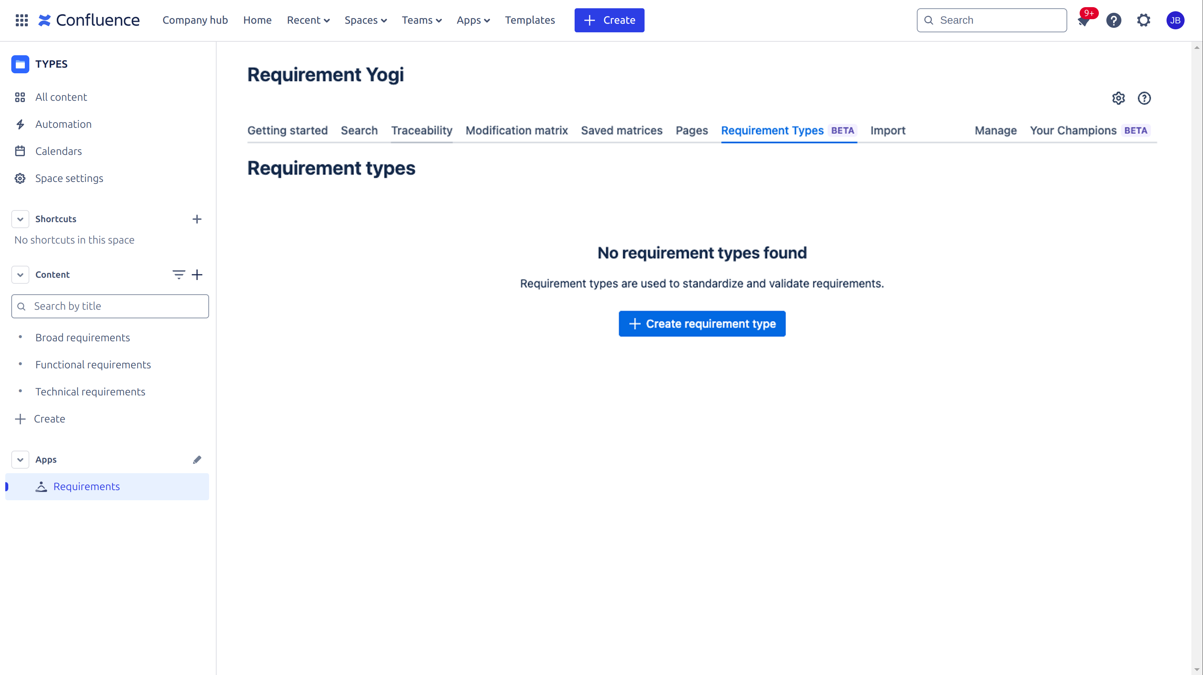Select the Automation lightning icon
Viewport: 1203px width, 675px height.
pos(20,124)
